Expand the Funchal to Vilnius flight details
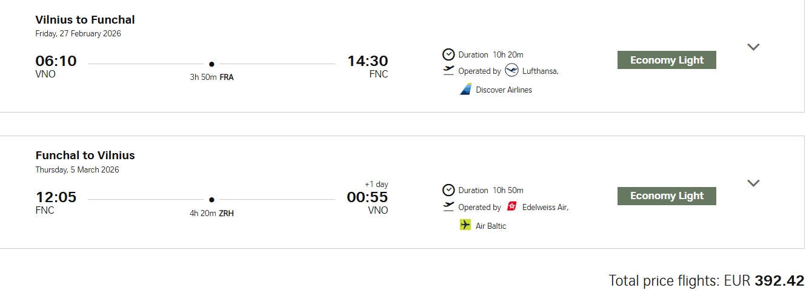The height and width of the screenshot is (299, 812). click(x=753, y=183)
